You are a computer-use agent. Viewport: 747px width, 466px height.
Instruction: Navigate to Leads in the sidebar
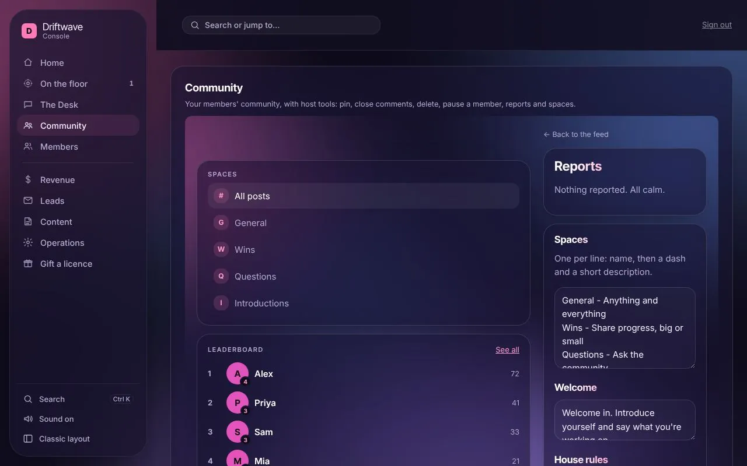tap(78, 200)
